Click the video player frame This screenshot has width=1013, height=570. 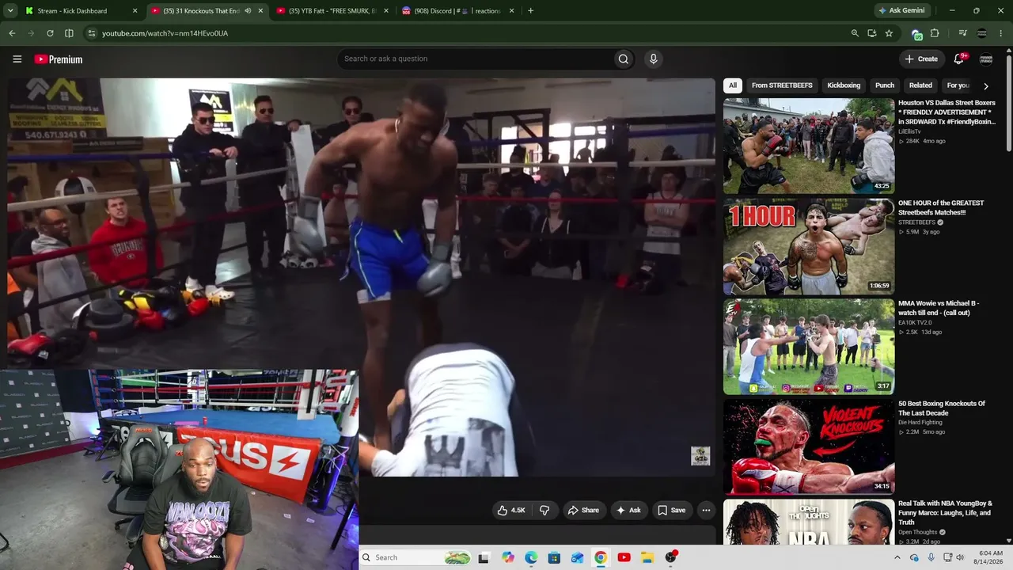[x=361, y=277]
